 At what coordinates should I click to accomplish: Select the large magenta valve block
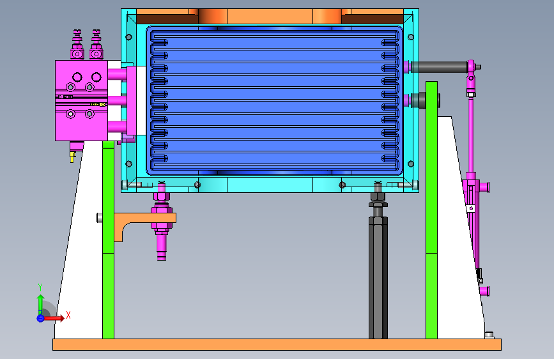[81, 100]
